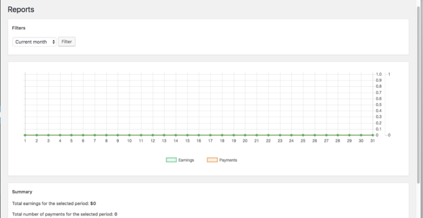Click the Summary section title

tap(22, 192)
